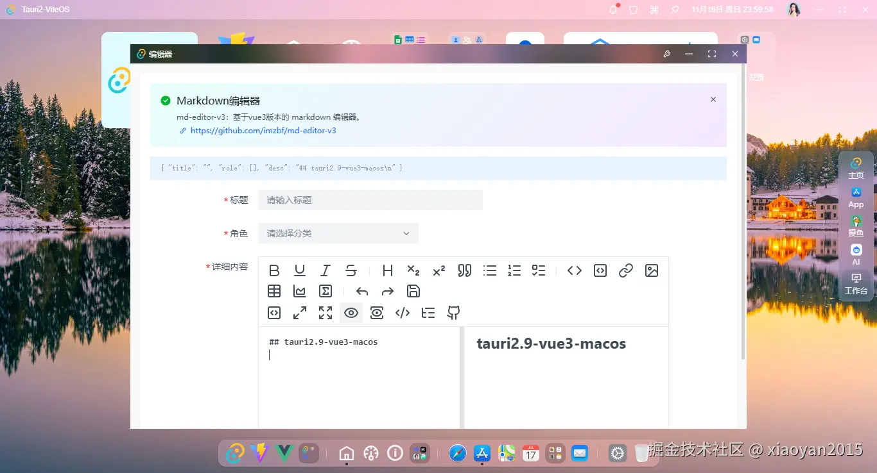Open the AI app from the right sidebar
The image size is (877, 473).
tap(856, 254)
